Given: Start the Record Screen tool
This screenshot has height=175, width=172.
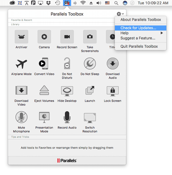Looking at the screenshot, I should (x=67, y=37).
